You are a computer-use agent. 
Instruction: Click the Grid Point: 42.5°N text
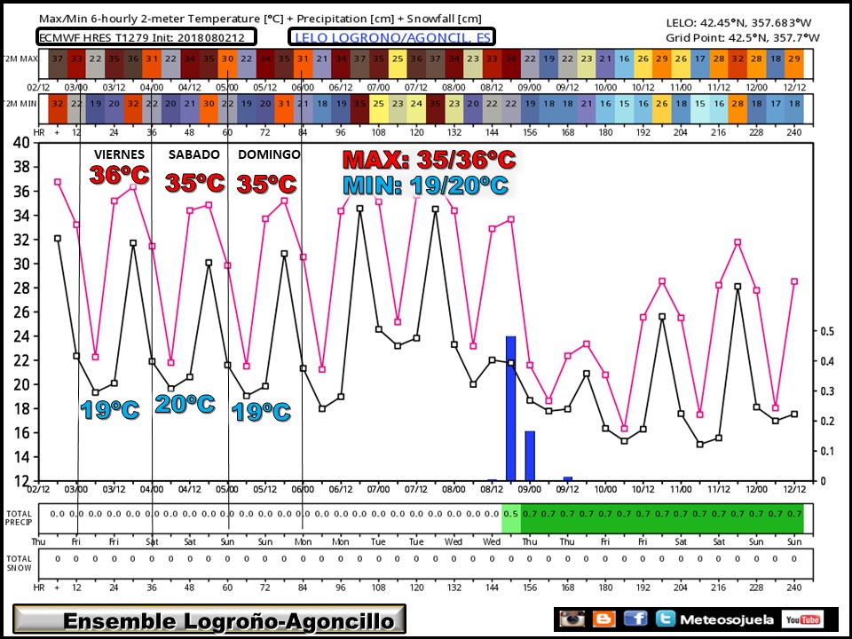click(742, 37)
